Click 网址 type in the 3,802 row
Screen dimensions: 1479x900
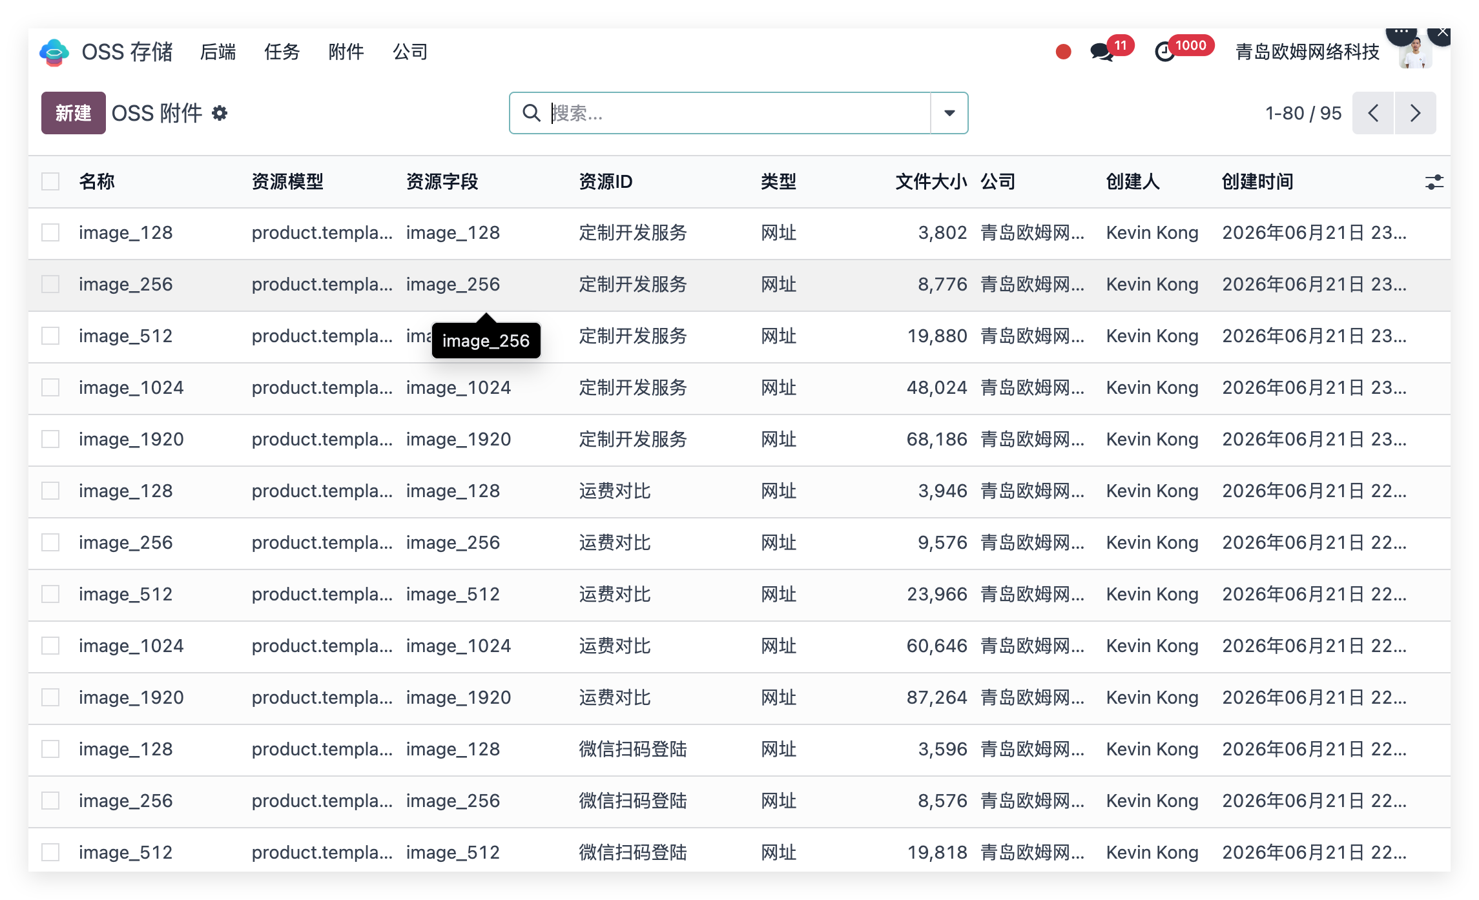pyautogui.click(x=778, y=232)
